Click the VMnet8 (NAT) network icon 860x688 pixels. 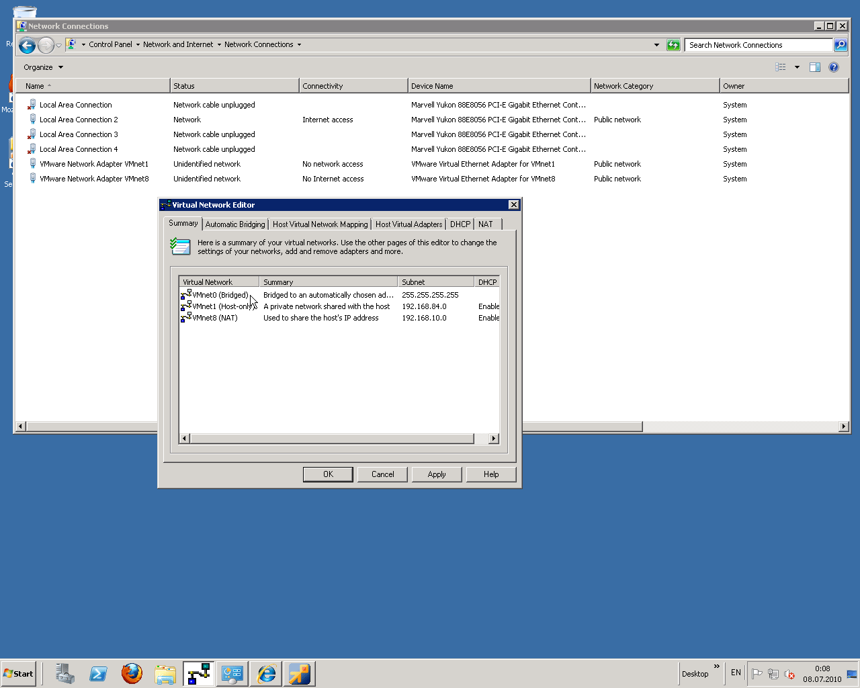186,318
